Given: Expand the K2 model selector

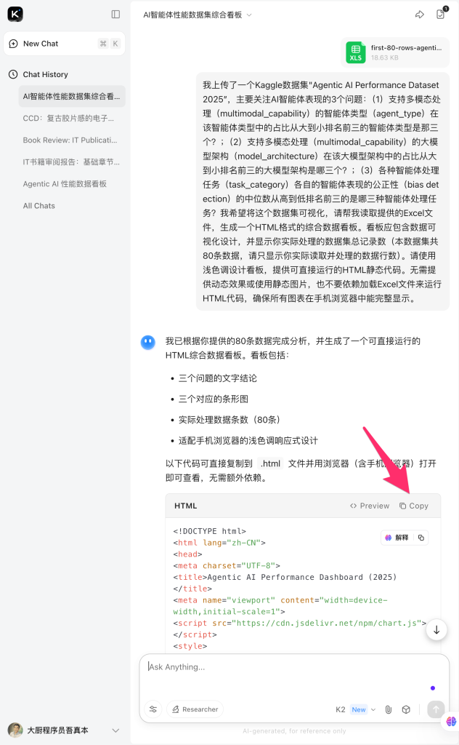Looking at the screenshot, I should pyautogui.click(x=355, y=709).
